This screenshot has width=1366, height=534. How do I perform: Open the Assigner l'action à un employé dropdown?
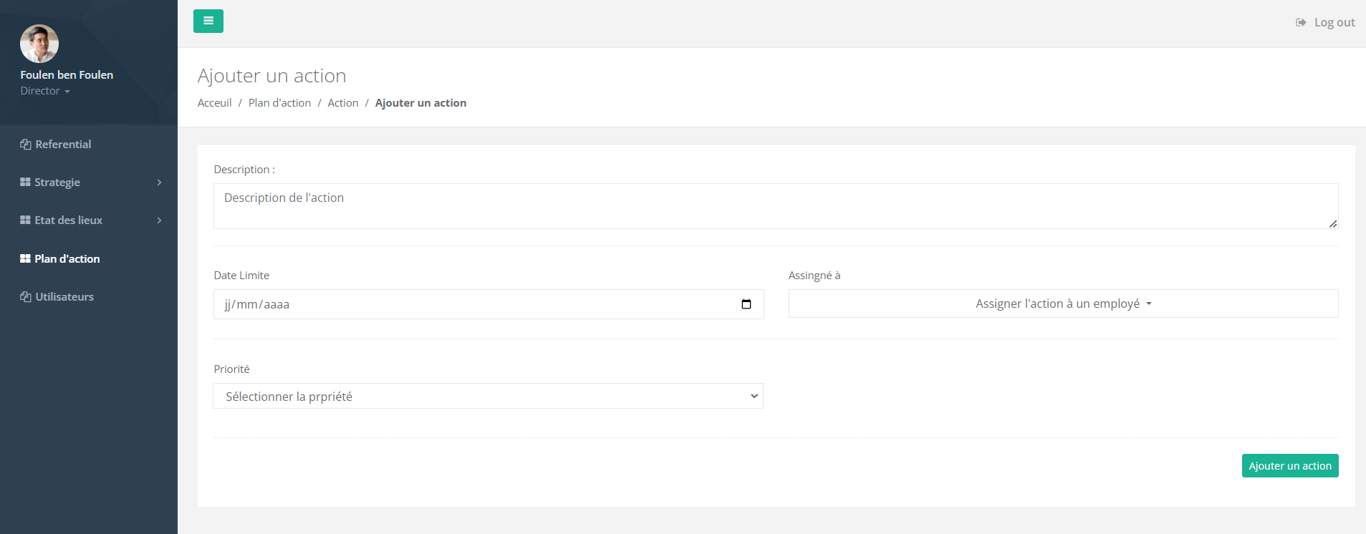coord(1063,304)
